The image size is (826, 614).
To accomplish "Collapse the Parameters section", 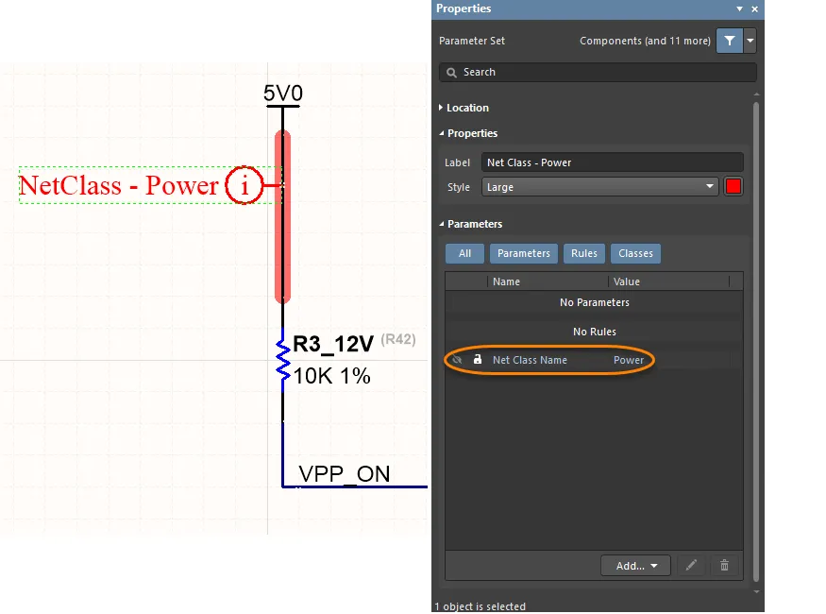I will pyautogui.click(x=442, y=224).
